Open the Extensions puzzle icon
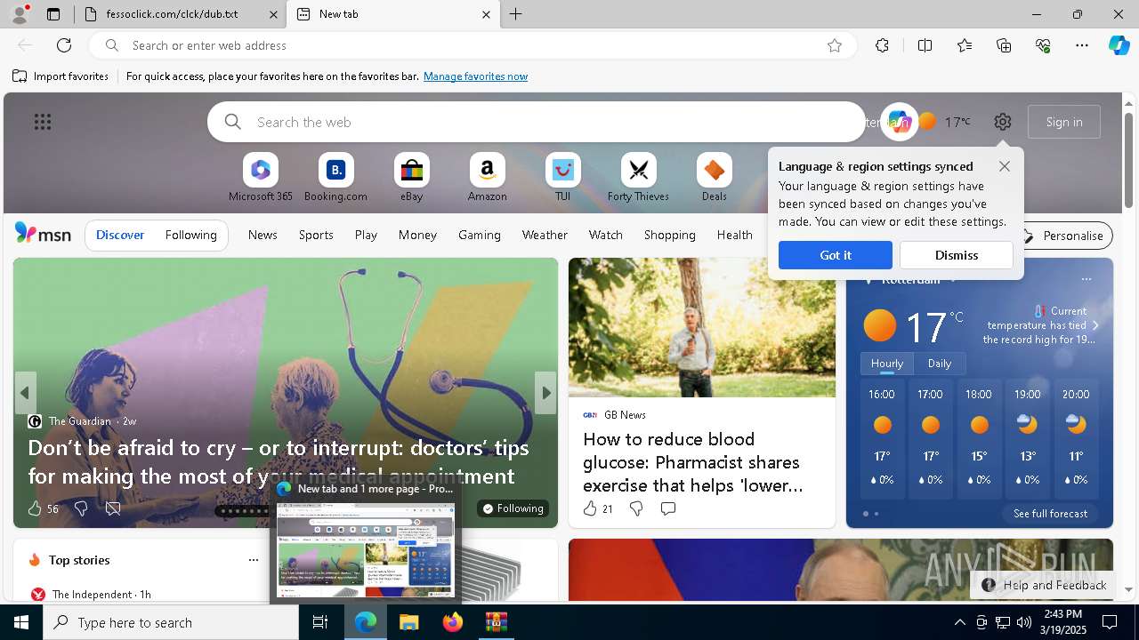 (x=882, y=45)
